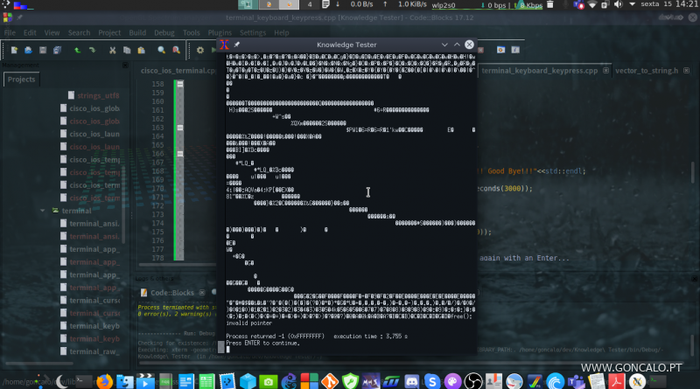Image resolution: width=700 pixels, height=389 pixels.
Task: Toggle code fold marker at line 166
Action: pyautogui.click(x=180, y=154)
